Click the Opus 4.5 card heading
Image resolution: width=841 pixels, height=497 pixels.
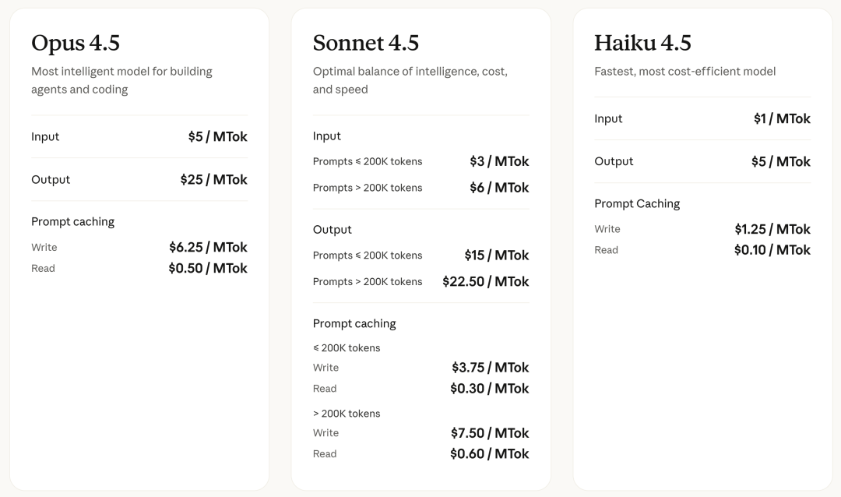(76, 43)
